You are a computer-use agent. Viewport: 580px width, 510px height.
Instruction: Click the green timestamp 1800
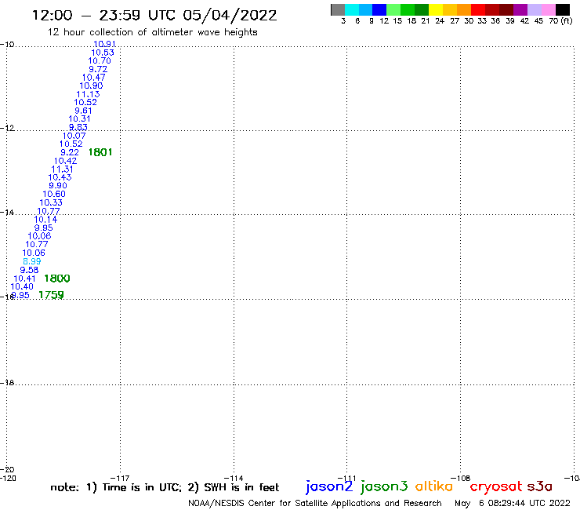pos(57,279)
